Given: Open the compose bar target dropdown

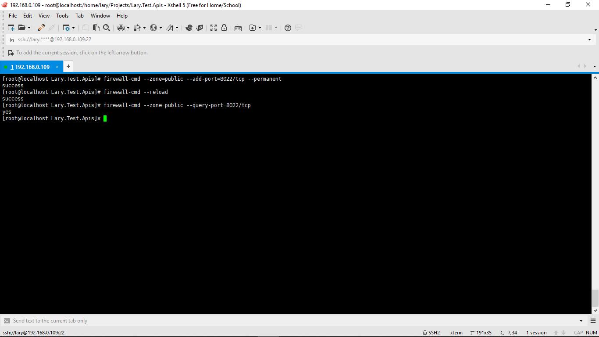Looking at the screenshot, I should [x=581, y=321].
